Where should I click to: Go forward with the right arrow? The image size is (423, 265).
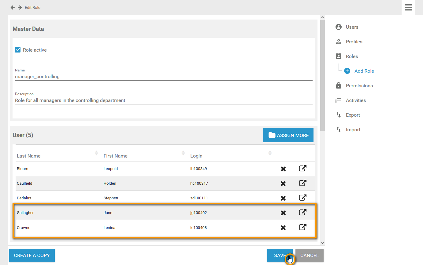(x=20, y=7)
